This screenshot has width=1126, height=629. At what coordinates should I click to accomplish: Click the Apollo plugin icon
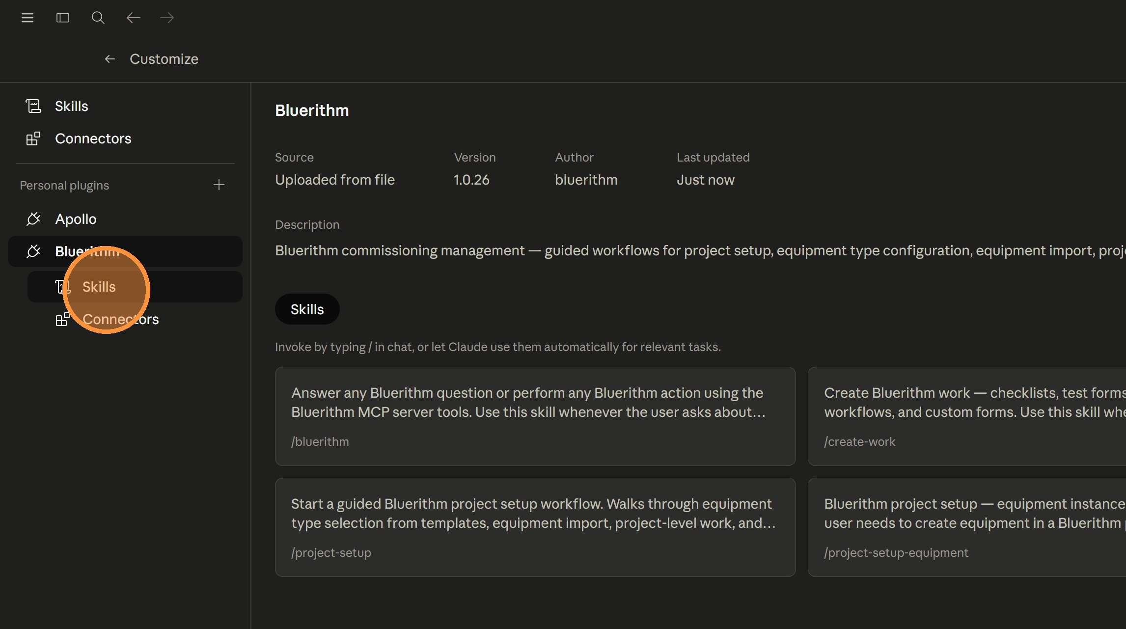[33, 219]
